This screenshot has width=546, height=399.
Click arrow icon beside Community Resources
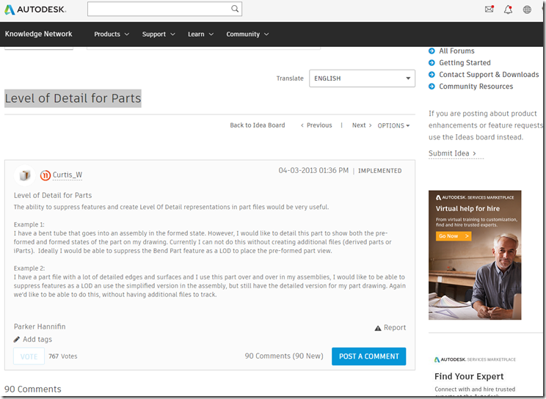432,87
